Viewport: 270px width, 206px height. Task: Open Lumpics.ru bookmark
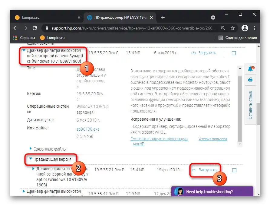click(x=52, y=38)
